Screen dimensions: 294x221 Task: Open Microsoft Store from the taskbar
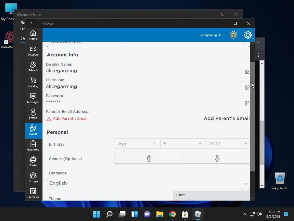pos(185,214)
